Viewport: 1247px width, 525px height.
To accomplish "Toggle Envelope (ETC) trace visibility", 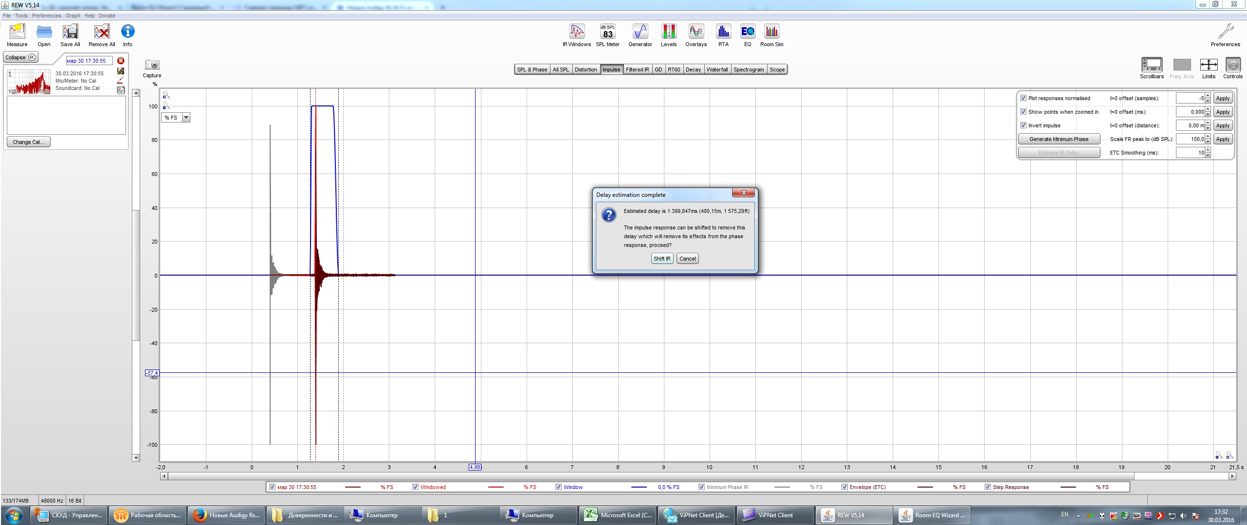I will 844,487.
